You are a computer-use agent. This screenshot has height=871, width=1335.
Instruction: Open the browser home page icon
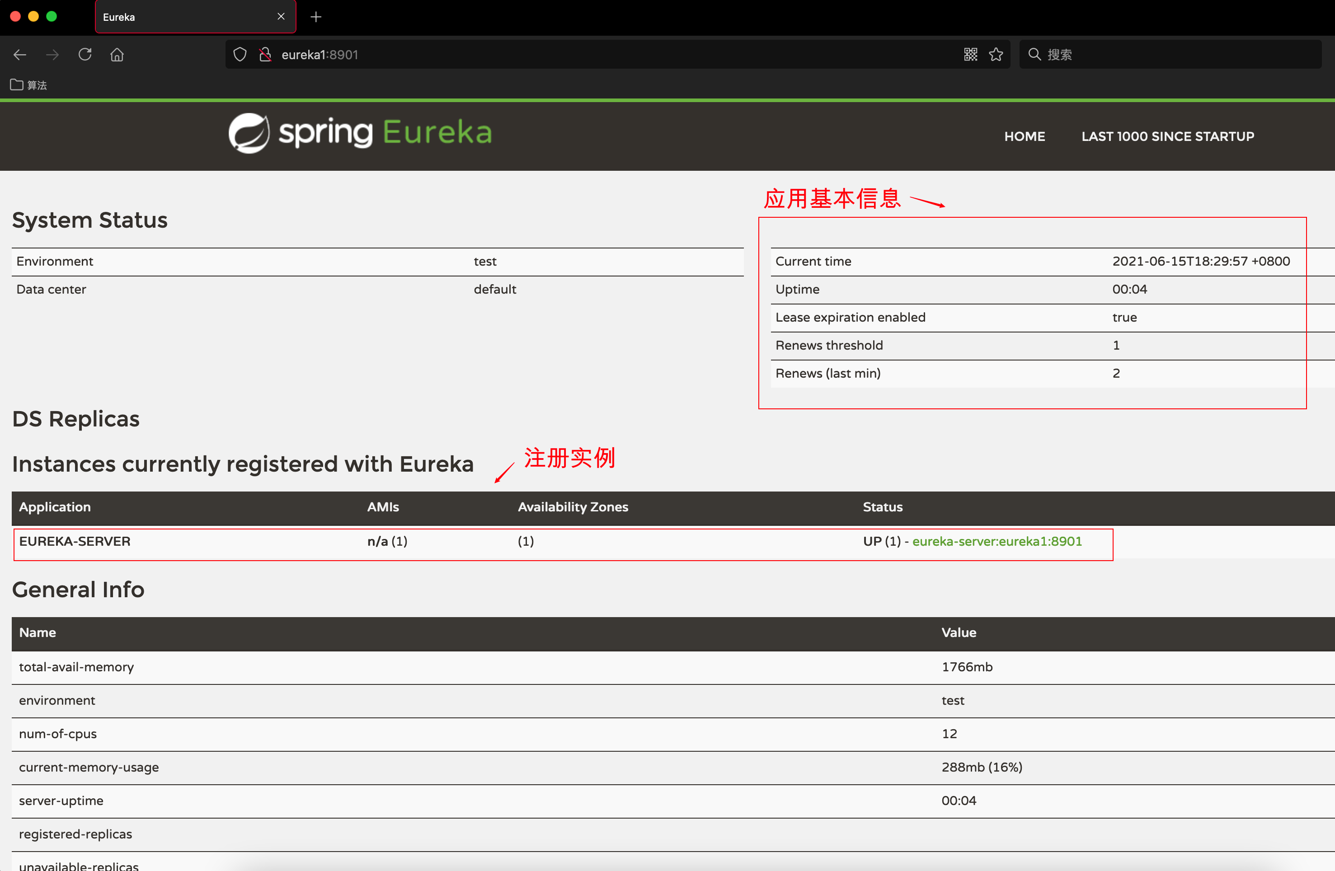coord(117,54)
